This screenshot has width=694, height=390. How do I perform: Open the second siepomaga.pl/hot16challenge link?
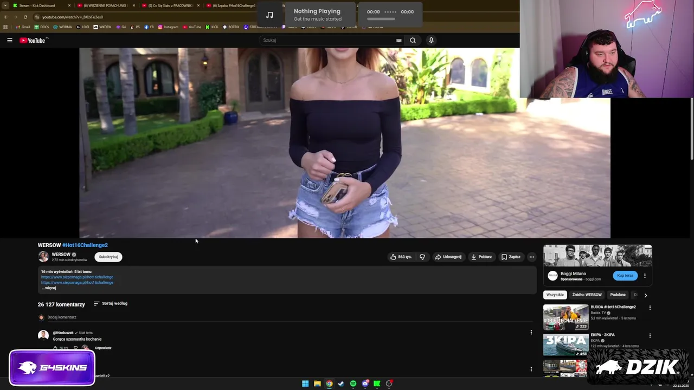tap(77, 282)
